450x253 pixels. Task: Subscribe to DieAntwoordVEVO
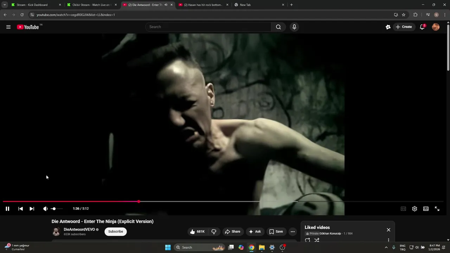click(x=116, y=232)
